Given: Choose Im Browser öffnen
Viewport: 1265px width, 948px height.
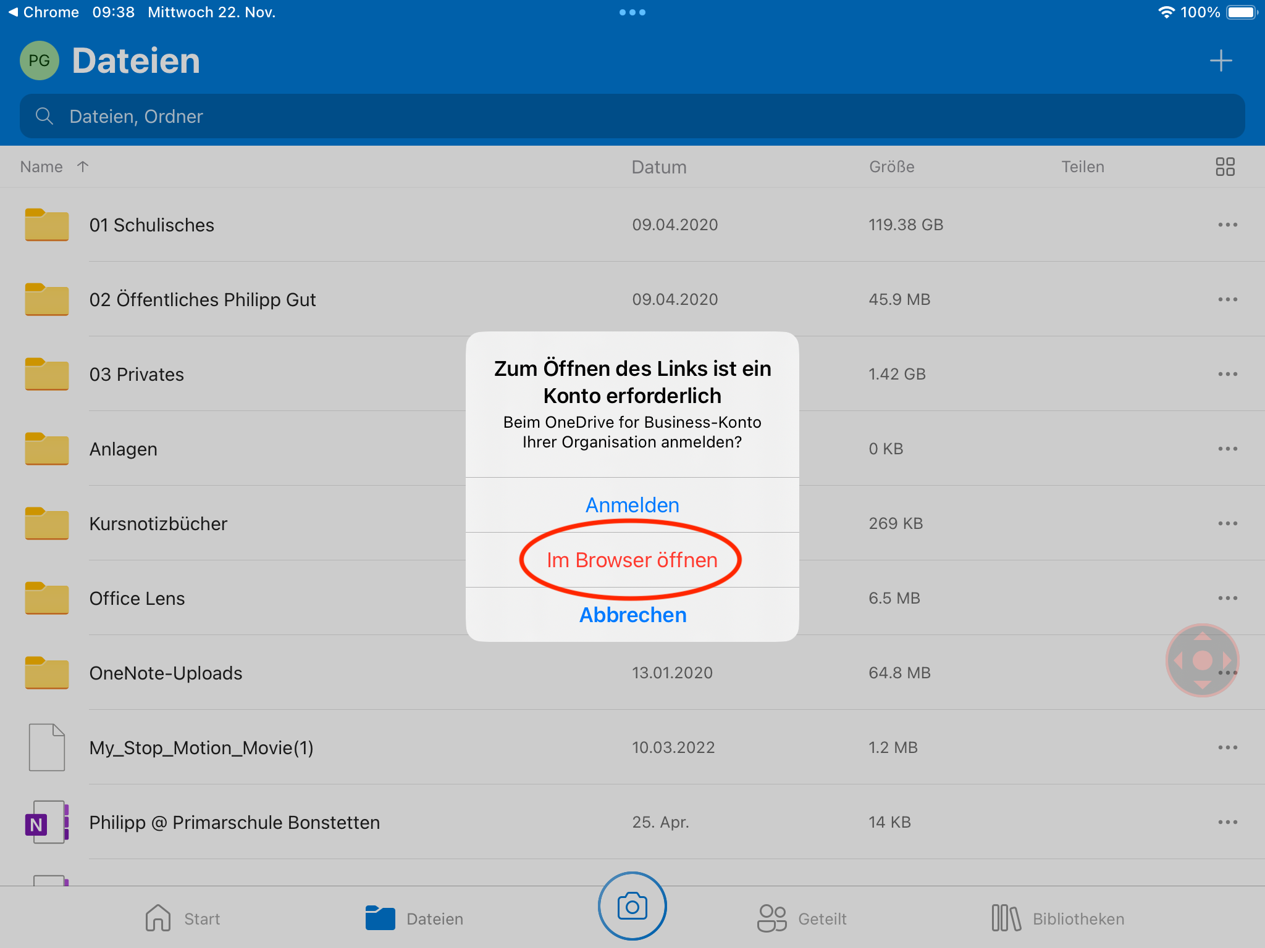Looking at the screenshot, I should coord(632,560).
